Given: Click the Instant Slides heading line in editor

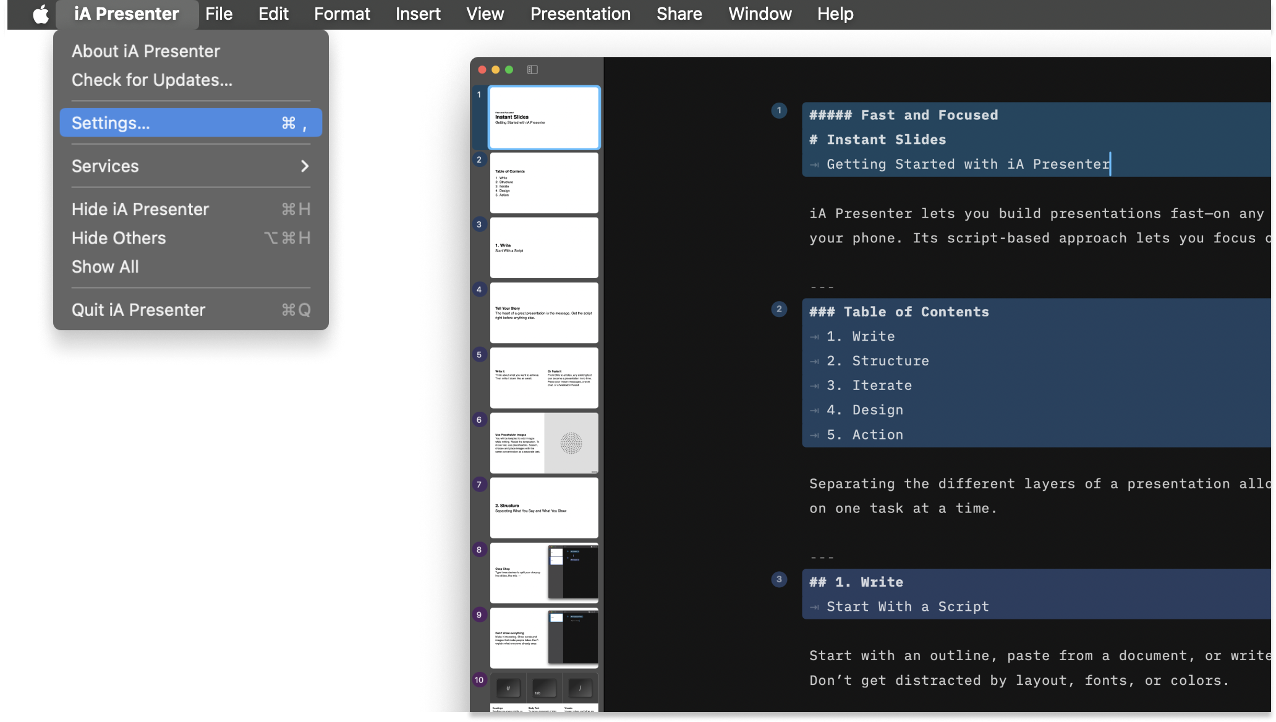Looking at the screenshot, I should (x=886, y=140).
